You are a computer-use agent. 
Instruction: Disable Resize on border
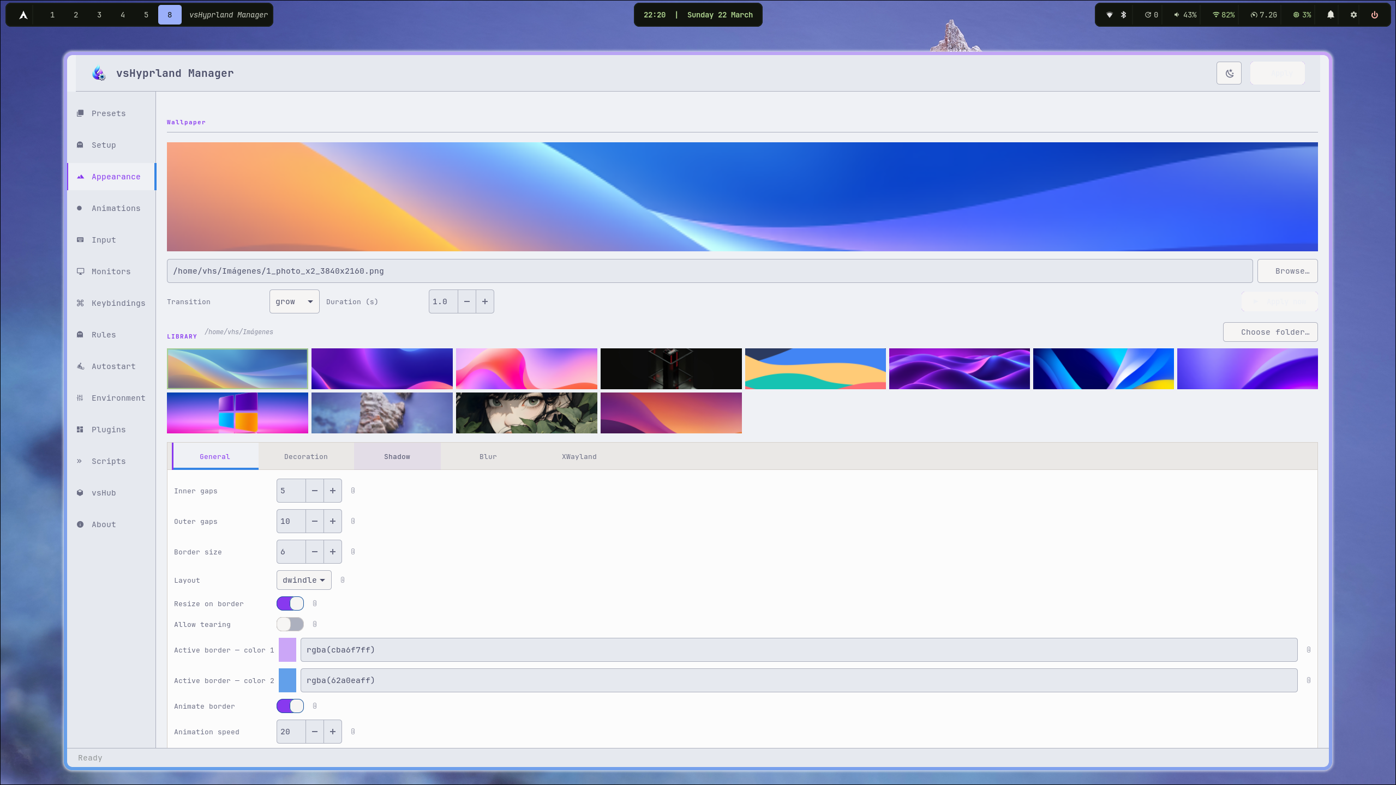tap(290, 603)
